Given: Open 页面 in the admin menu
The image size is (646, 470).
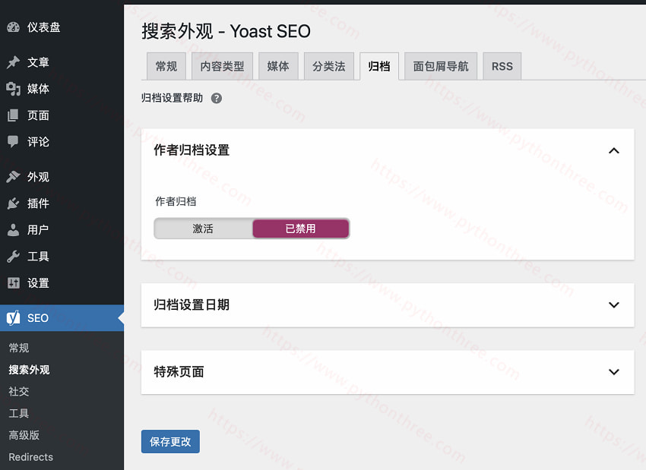Looking at the screenshot, I should coord(38,115).
